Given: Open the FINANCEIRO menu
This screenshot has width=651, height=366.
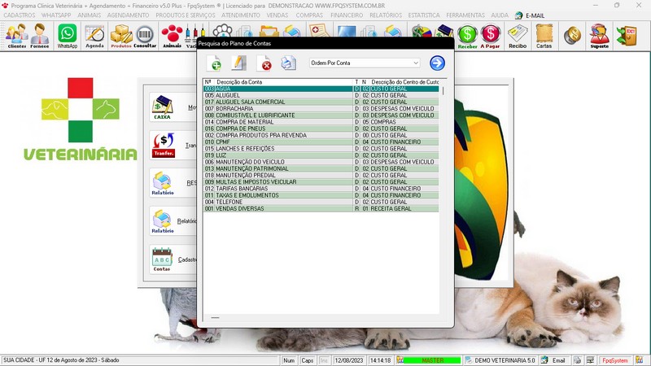Looking at the screenshot, I should [347, 15].
